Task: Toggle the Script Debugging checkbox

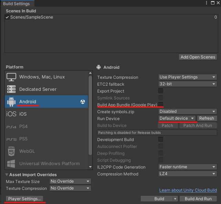Action: 161,160
